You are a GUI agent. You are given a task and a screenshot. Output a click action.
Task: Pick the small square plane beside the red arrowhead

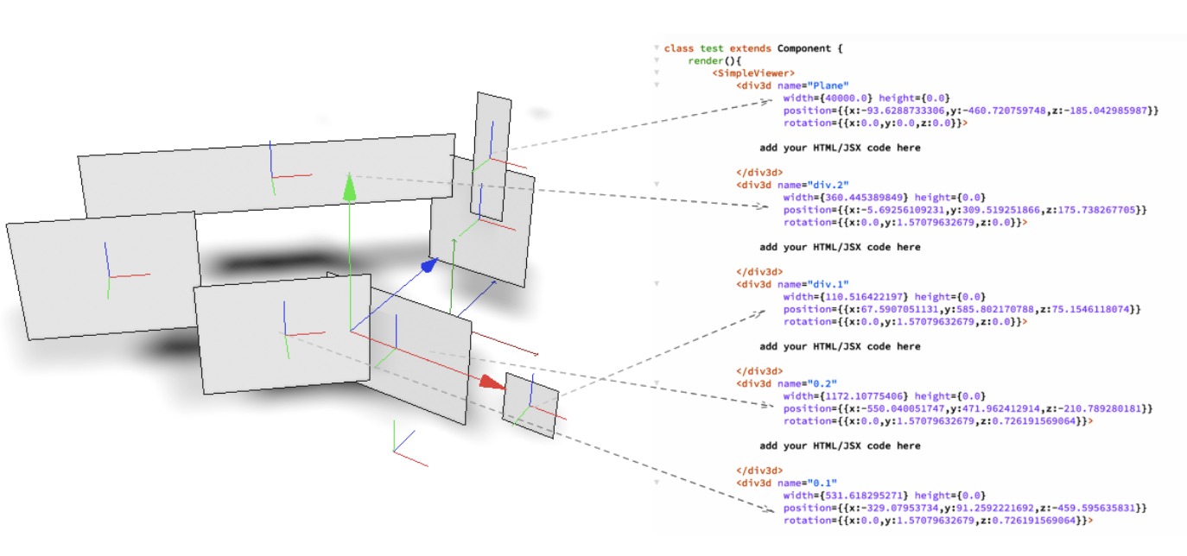click(x=530, y=406)
